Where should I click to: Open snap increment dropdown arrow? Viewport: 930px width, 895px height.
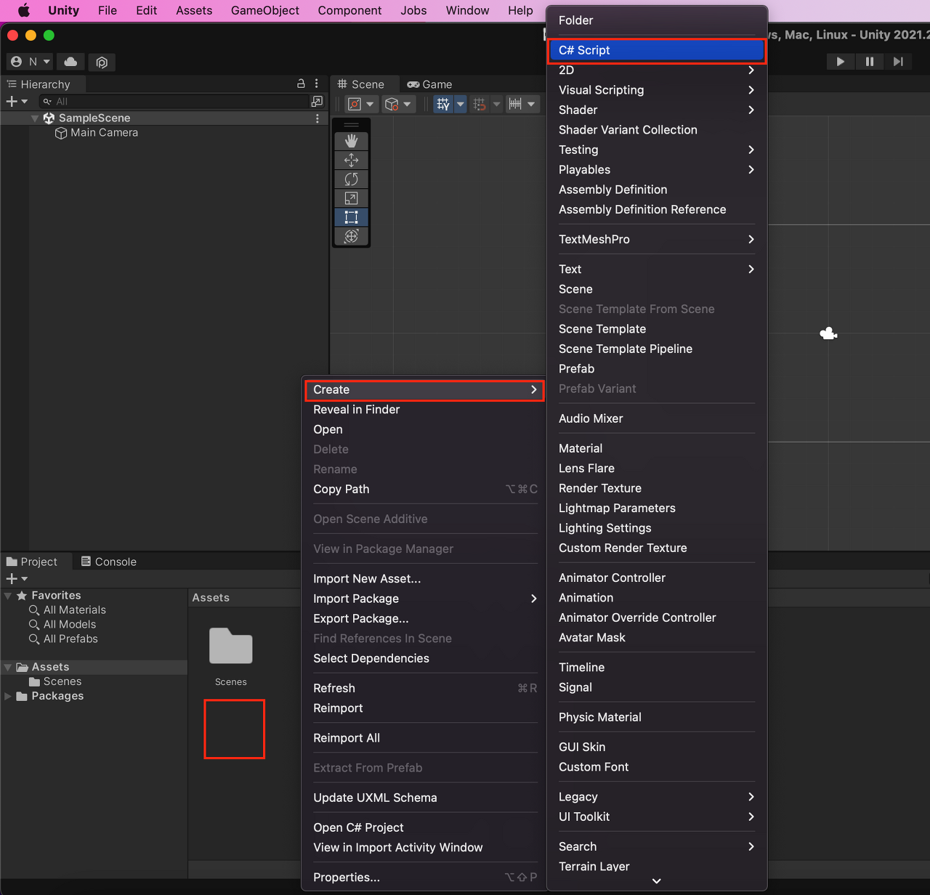[x=532, y=104]
